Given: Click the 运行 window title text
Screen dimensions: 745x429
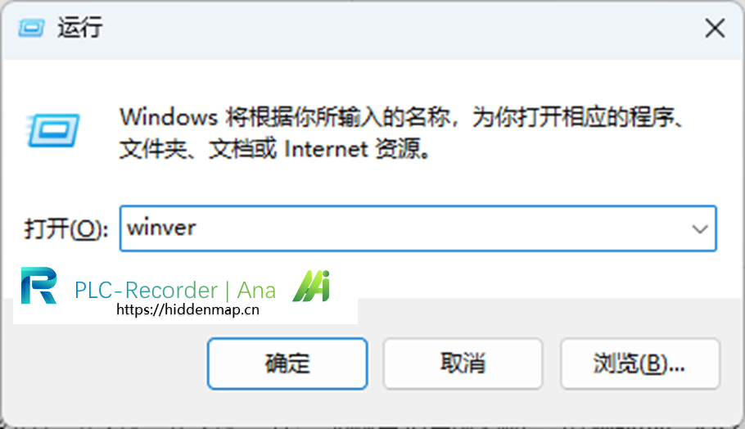Looking at the screenshot, I should (80, 27).
